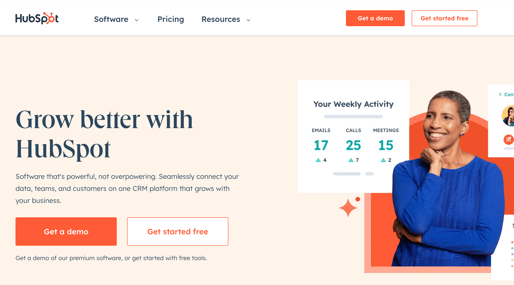The width and height of the screenshot is (514, 285).
Task: Click the Calls count of 25
Action: point(353,145)
